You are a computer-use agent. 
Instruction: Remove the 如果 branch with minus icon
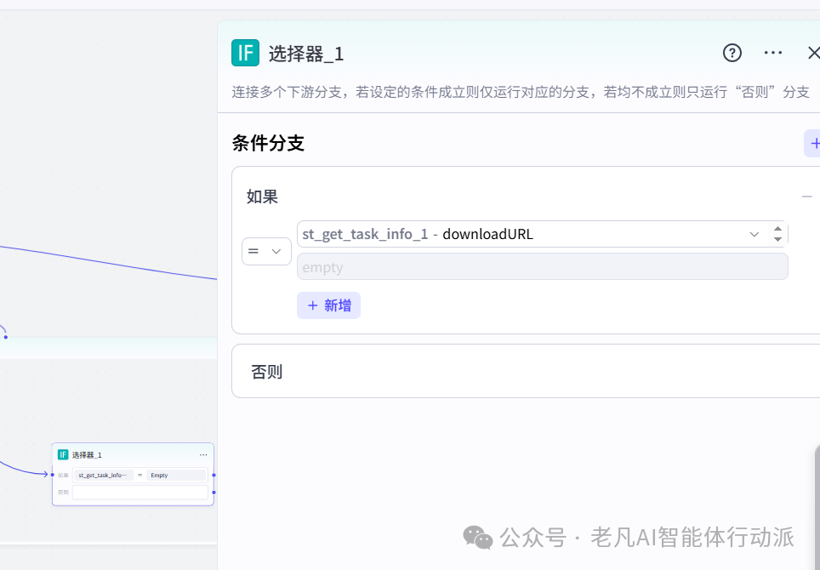(x=807, y=197)
